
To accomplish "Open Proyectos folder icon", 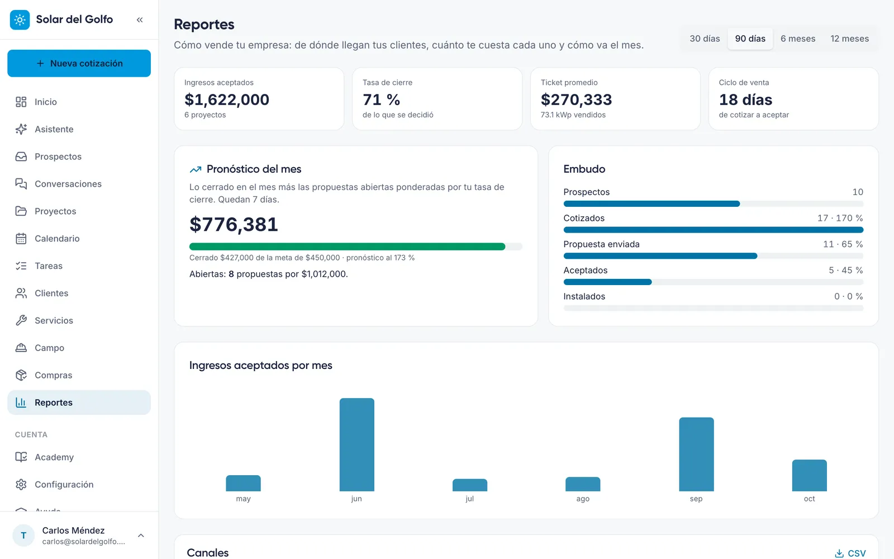I will click(x=21, y=211).
